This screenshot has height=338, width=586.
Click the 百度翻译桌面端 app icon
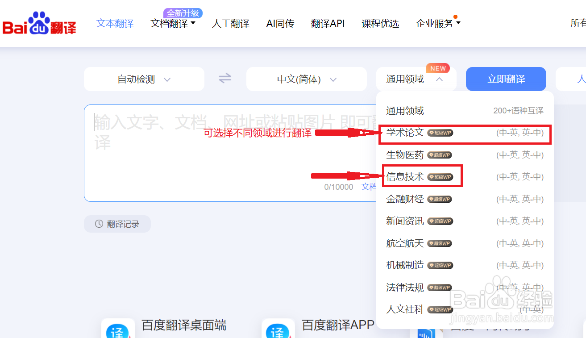click(x=118, y=329)
